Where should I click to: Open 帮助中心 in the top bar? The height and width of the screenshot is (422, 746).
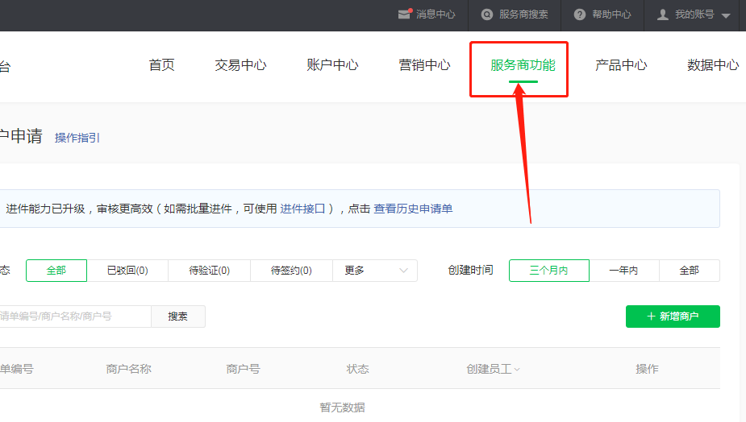tap(611, 14)
